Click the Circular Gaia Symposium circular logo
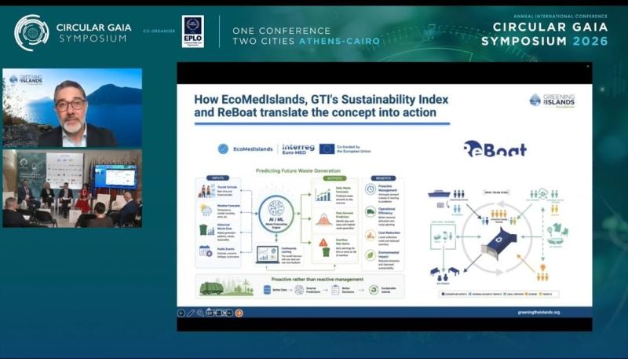This screenshot has height=359, width=628. click(x=31, y=33)
